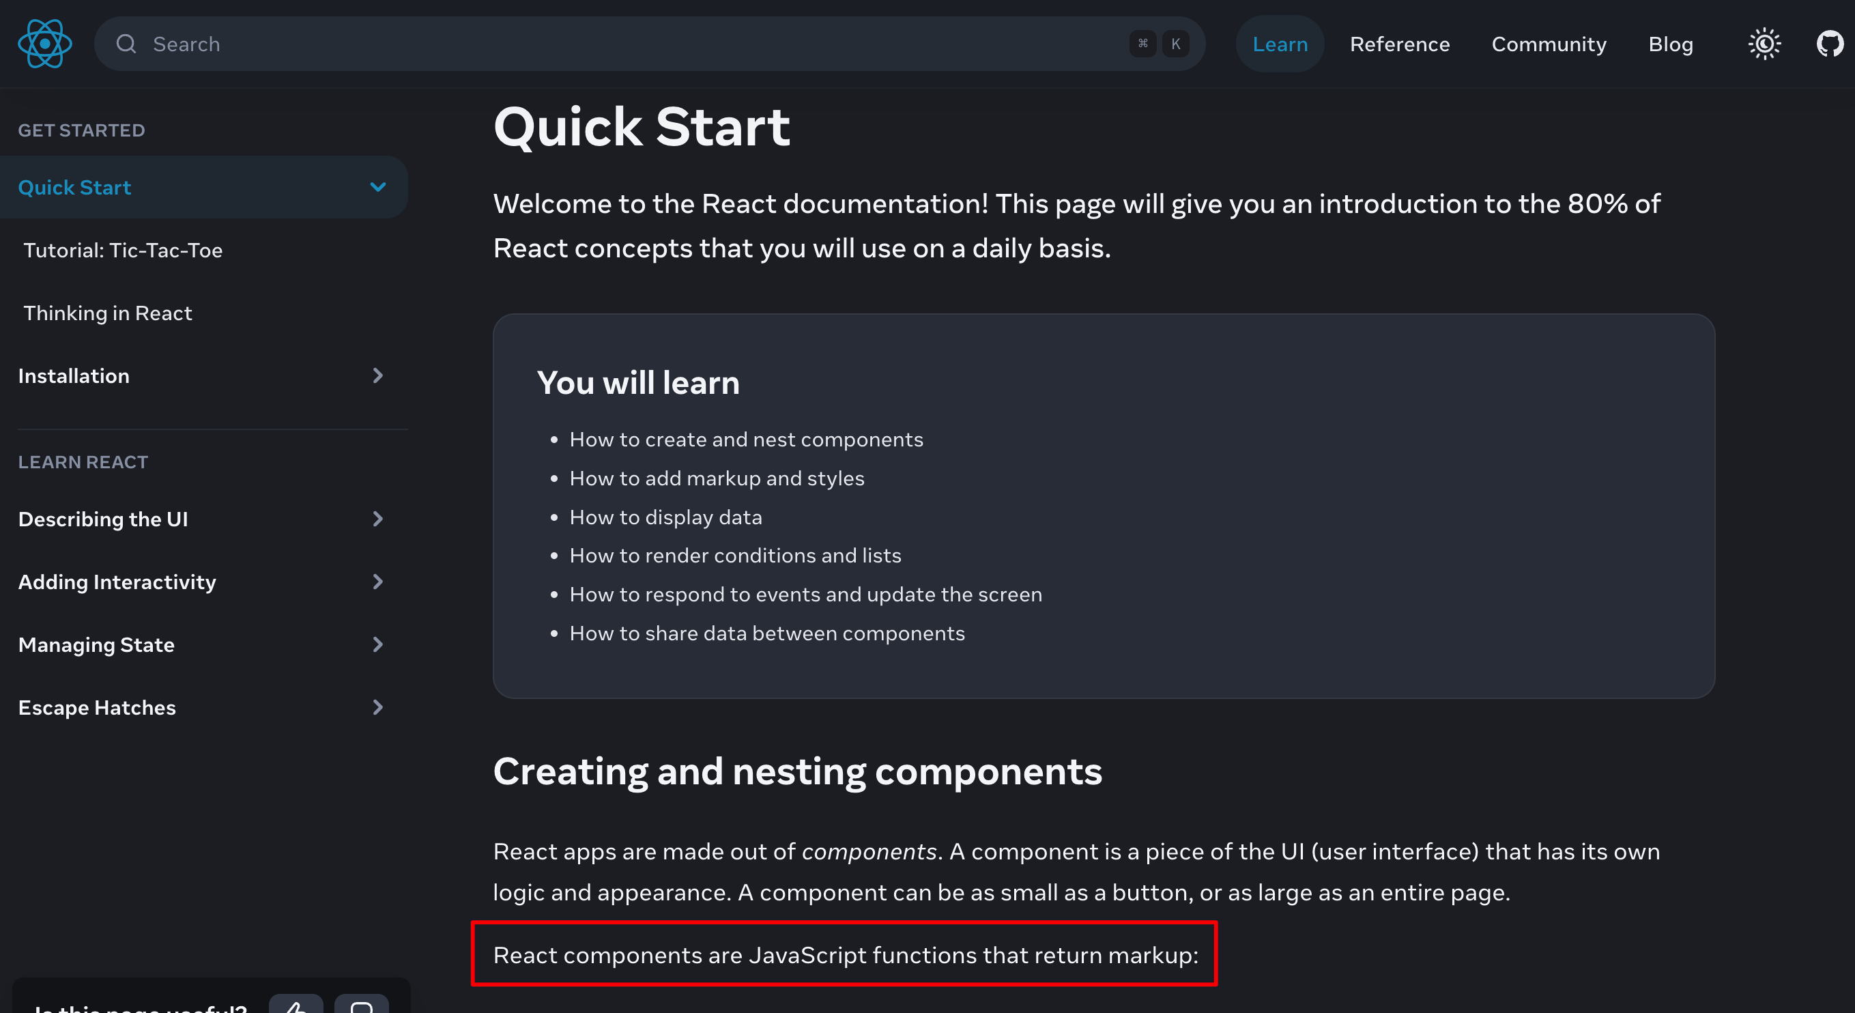Image resolution: width=1855 pixels, height=1013 pixels.
Task: Open the Blog tab
Action: tap(1671, 44)
